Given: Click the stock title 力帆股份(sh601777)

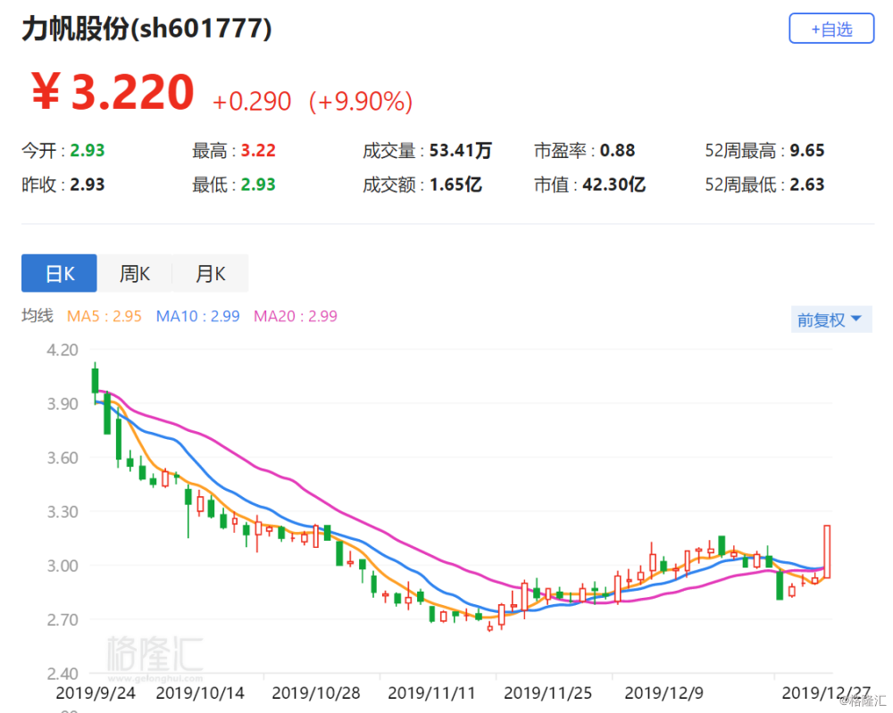Looking at the screenshot, I should tap(147, 29).
